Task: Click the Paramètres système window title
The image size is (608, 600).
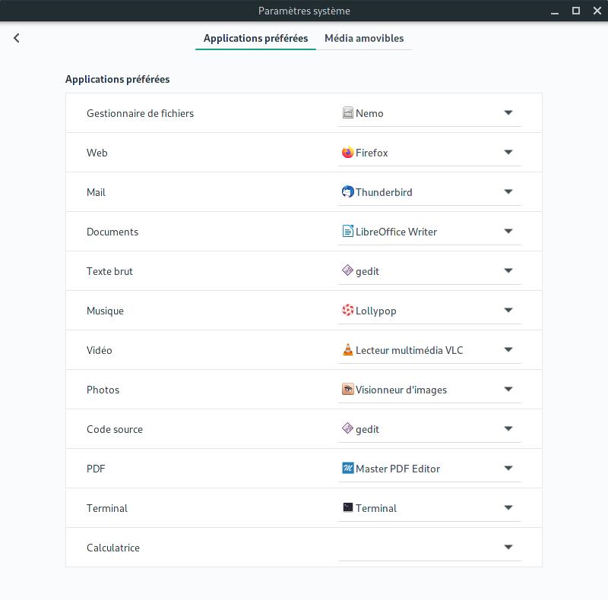Action: 304,11
